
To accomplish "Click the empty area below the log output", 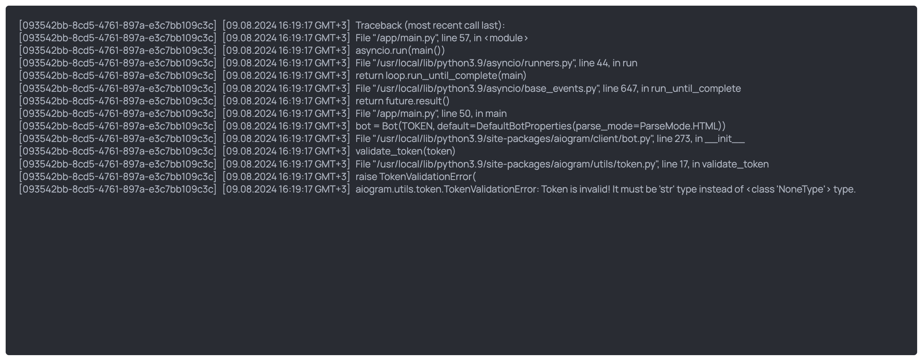I will coord(461,275).
